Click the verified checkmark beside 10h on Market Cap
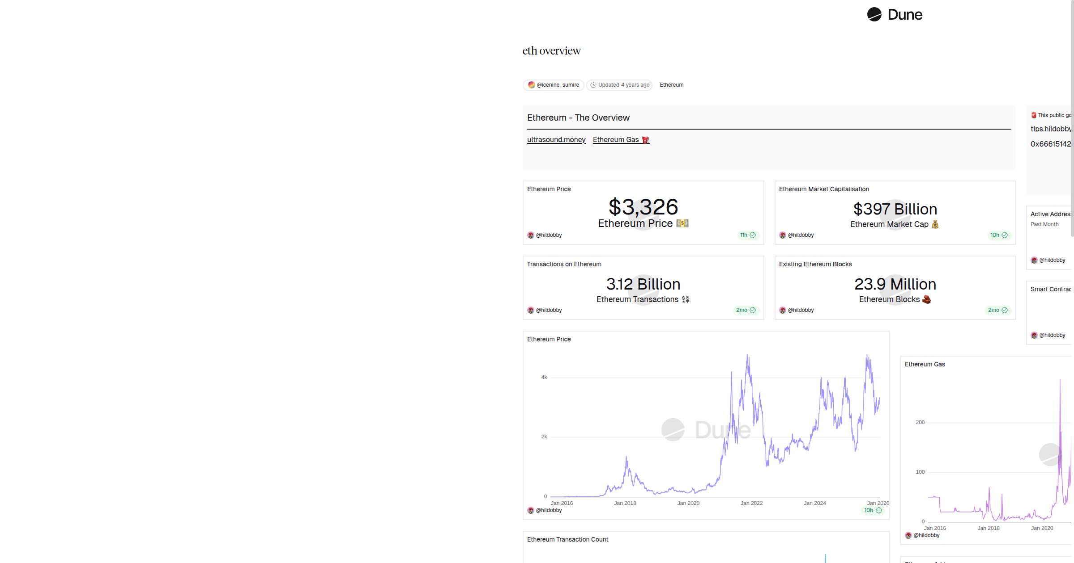 [x=1004, y=235]
